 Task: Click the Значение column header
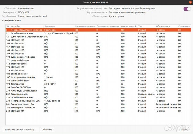pos(50,26)
